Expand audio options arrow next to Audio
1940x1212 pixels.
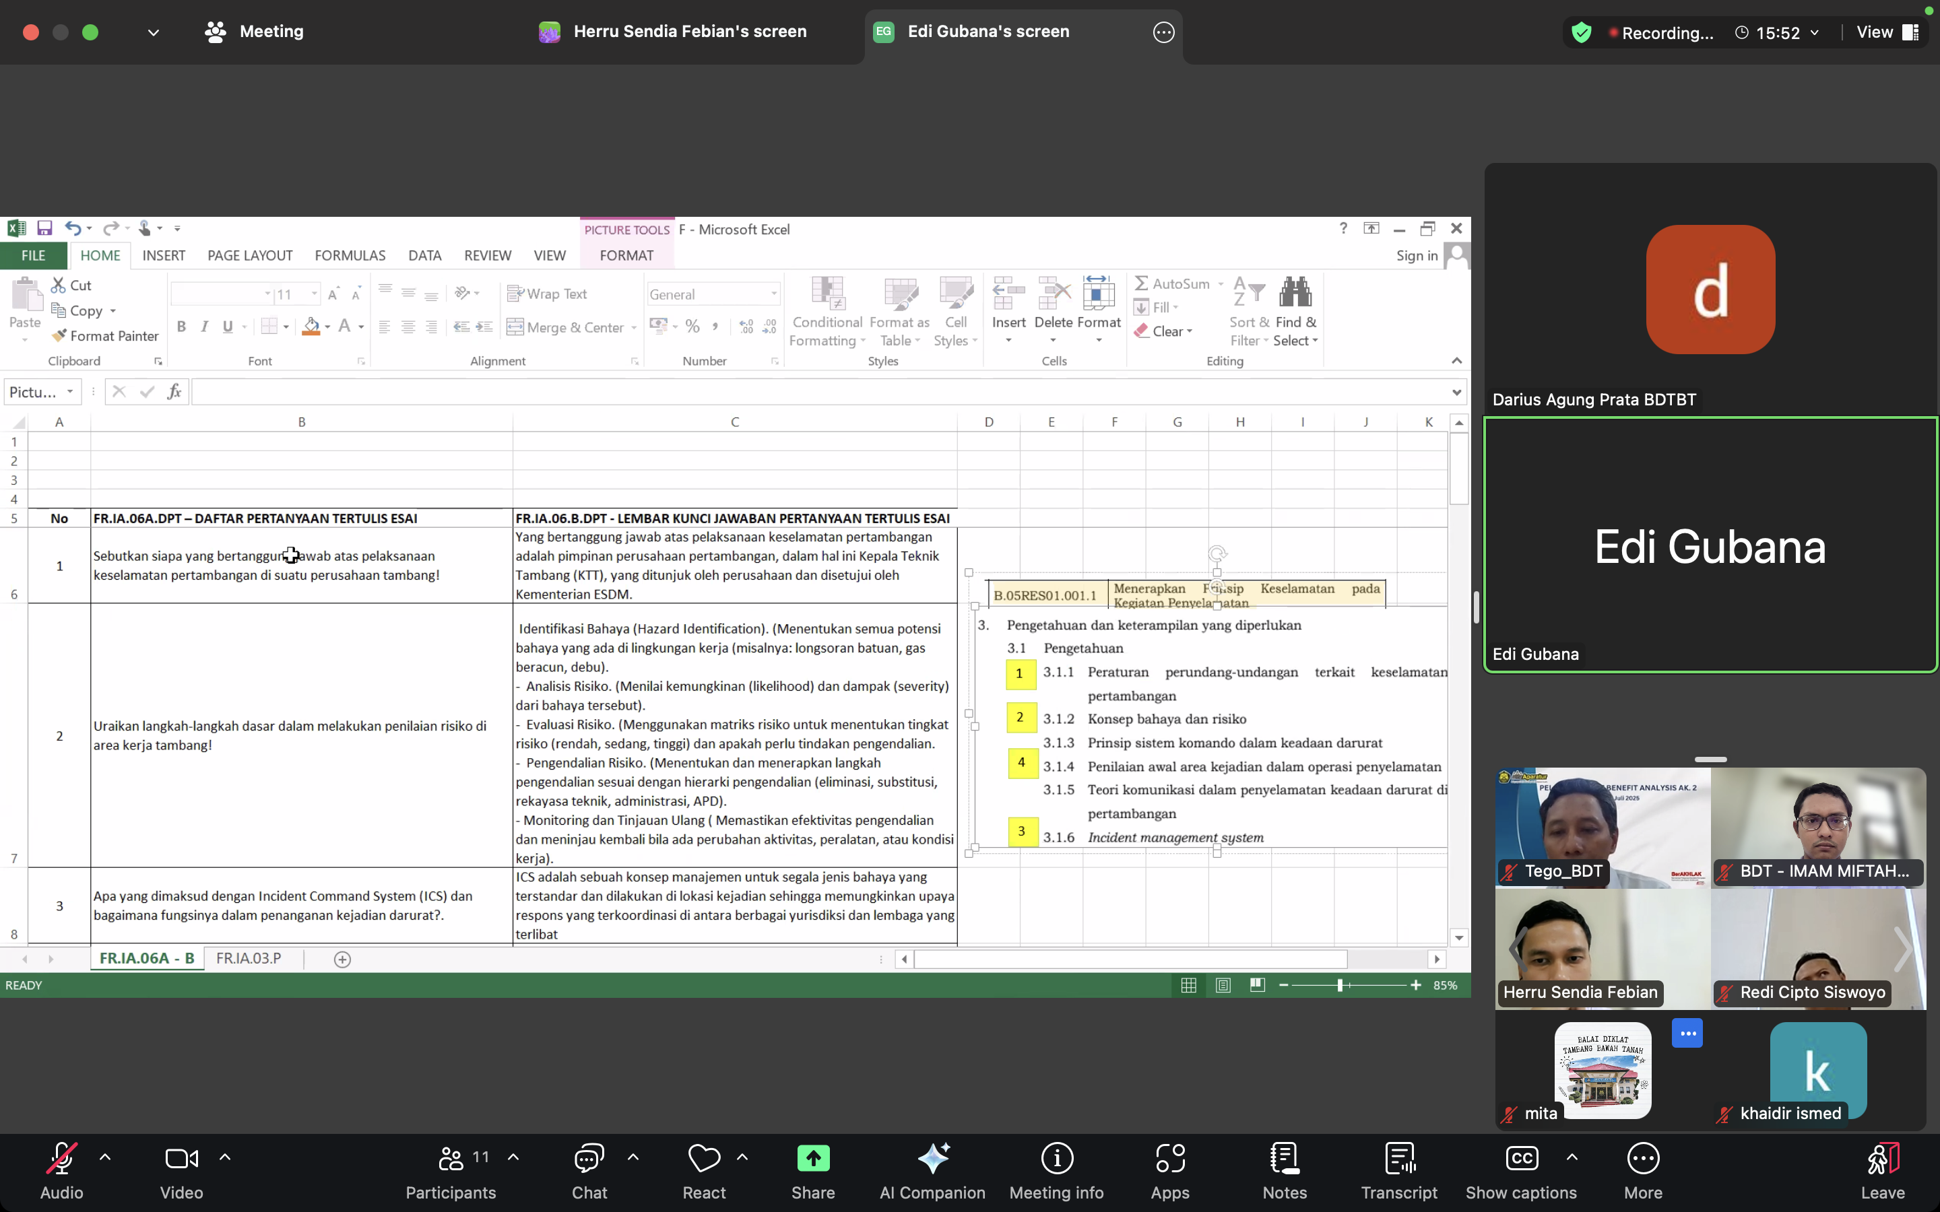click(x=105, y=1157)
